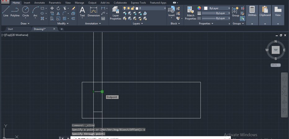Toggle layer freeze sun icon
289x139 pixels.
[x=128, y=8]
